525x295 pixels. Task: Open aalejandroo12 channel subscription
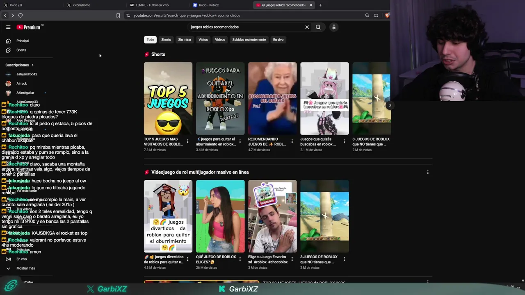(x=27, y=74)
